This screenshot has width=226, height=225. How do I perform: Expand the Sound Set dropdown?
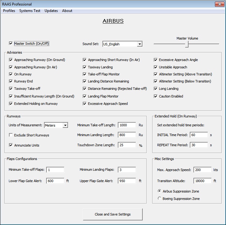click(x=140, y=44)
